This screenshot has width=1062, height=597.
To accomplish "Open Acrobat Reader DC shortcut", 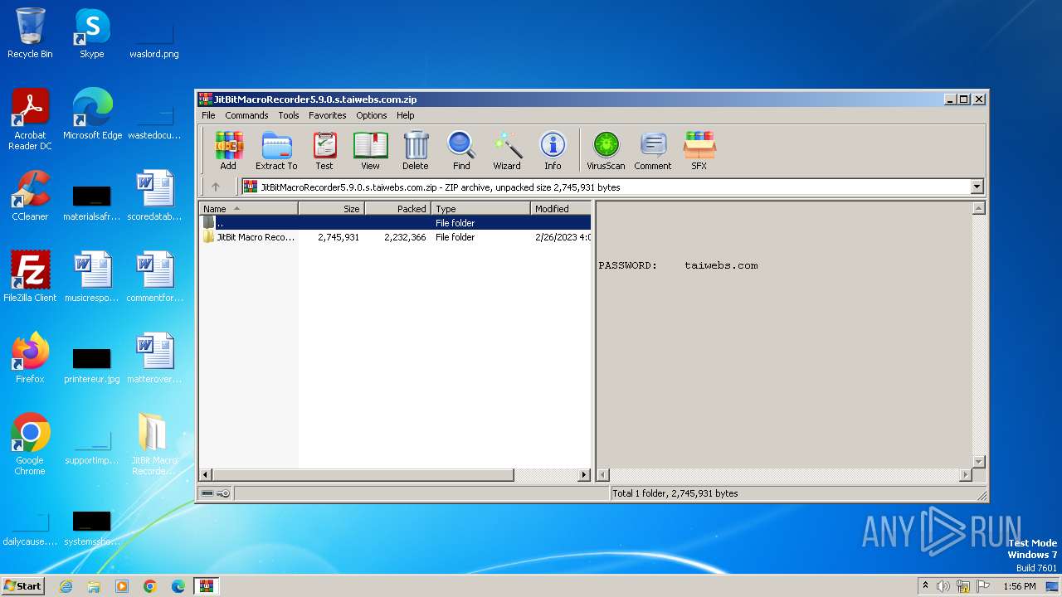I will 30,119.
